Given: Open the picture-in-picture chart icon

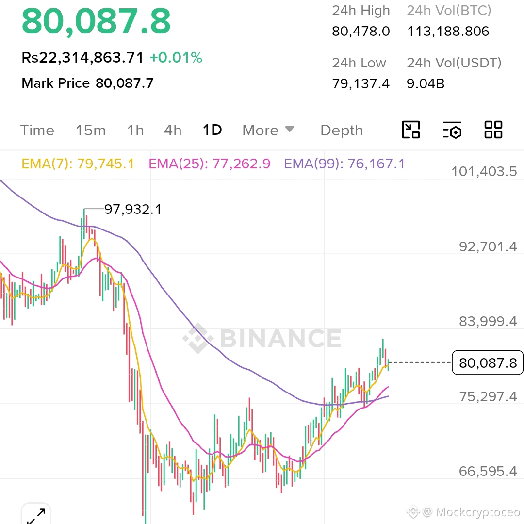Looking at the screenshot, I should 411,130.
